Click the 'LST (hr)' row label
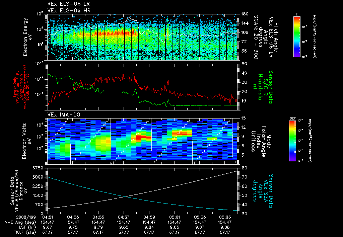 (x=27, y=227)
